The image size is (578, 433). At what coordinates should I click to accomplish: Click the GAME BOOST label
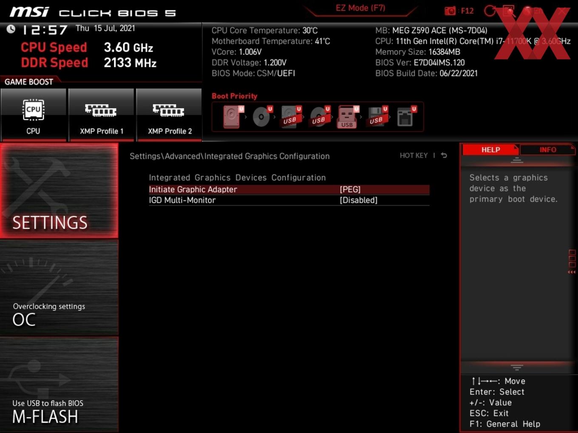(x=29, y=82)
